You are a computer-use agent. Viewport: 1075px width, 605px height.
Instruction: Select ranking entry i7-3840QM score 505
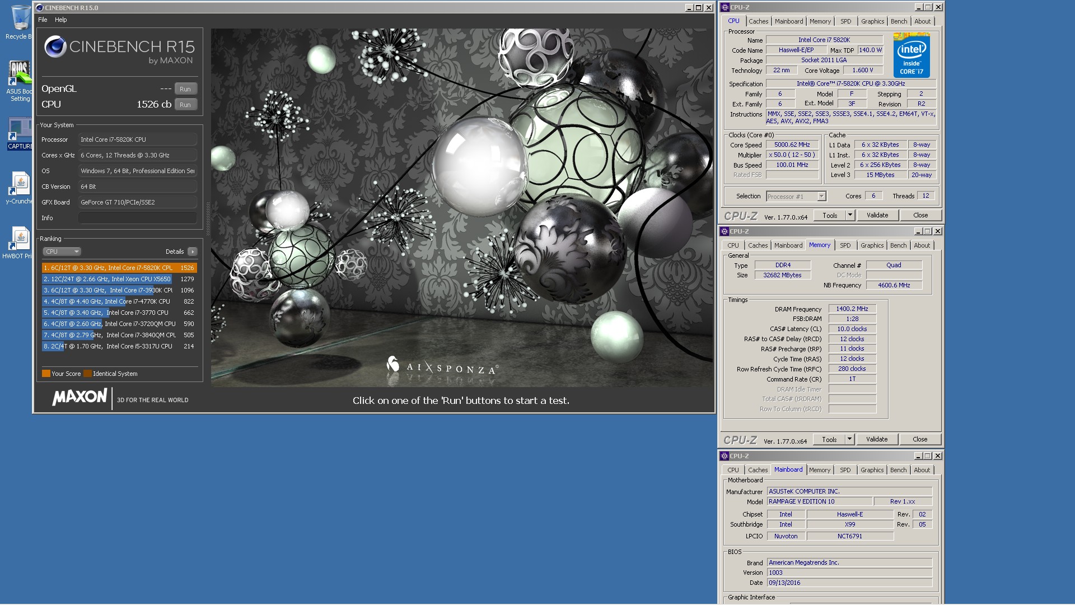pos(119,335)
